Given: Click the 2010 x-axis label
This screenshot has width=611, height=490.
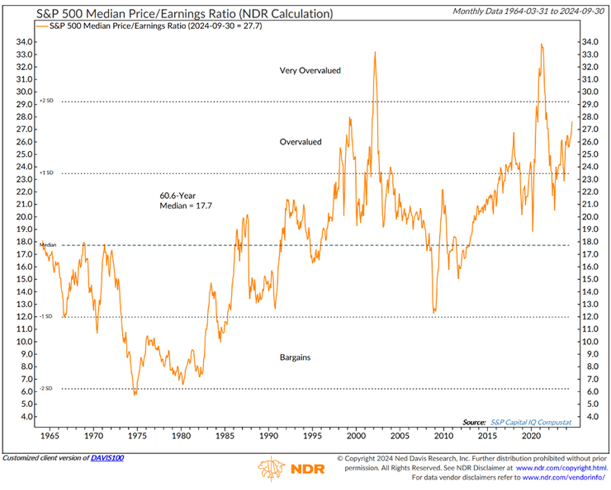Looking at the screenshot, I should click(444, 436).
